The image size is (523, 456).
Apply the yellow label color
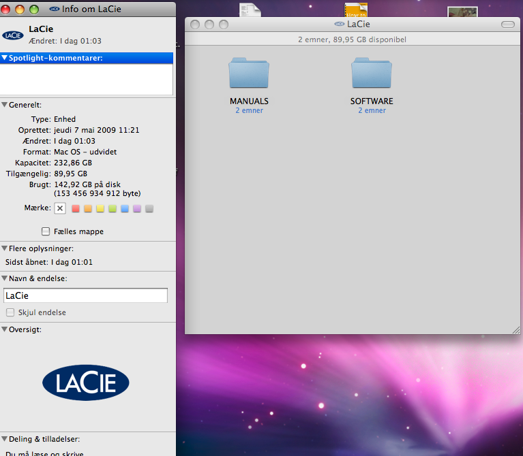click(100, 209)
